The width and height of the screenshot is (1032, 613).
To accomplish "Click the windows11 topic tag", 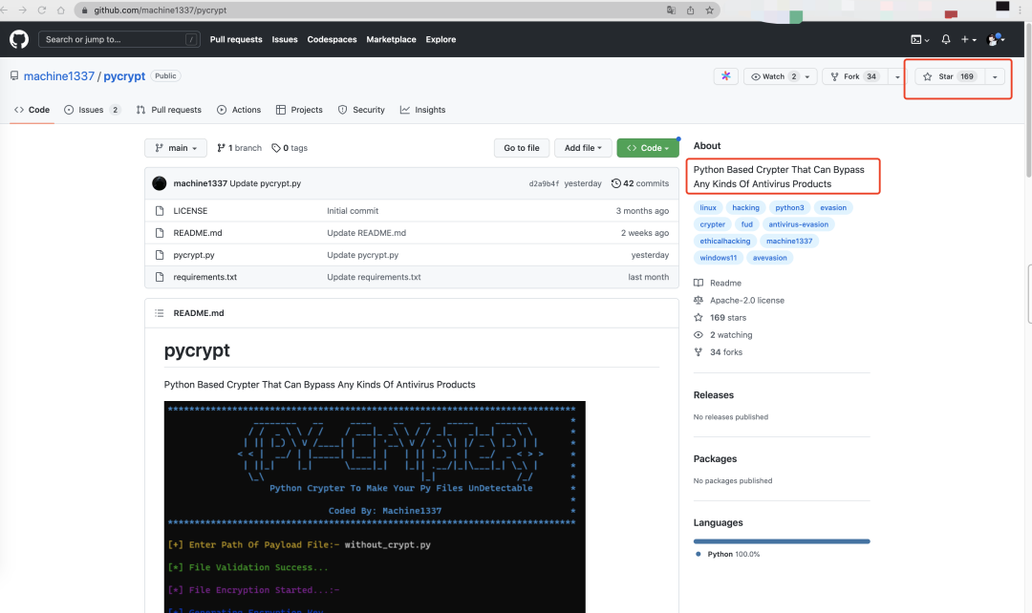I will tap(719, 258).
